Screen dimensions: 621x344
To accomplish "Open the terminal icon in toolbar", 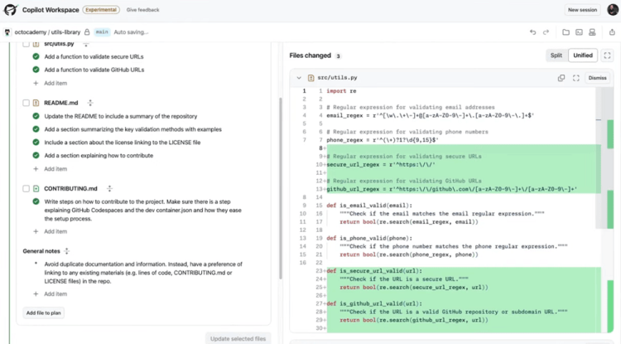I will tap(579, 32).
